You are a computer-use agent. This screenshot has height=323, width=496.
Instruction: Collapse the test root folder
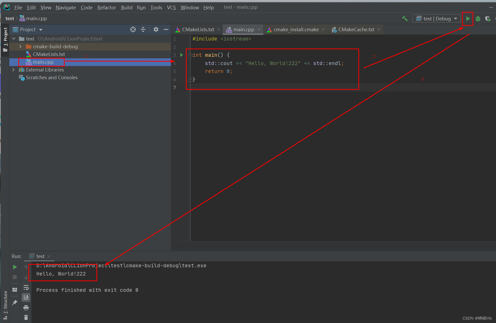tap(14, 39)
